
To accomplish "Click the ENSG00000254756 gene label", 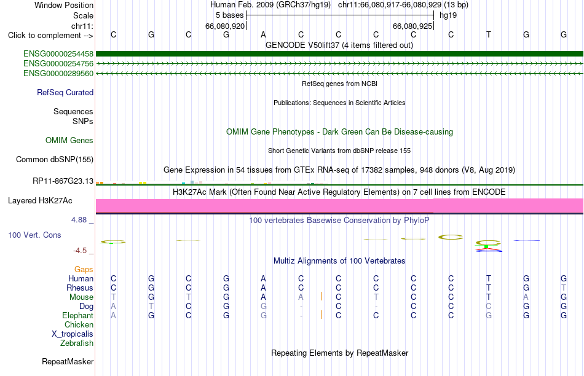I will pyautogui.click(x=58, y=64).
